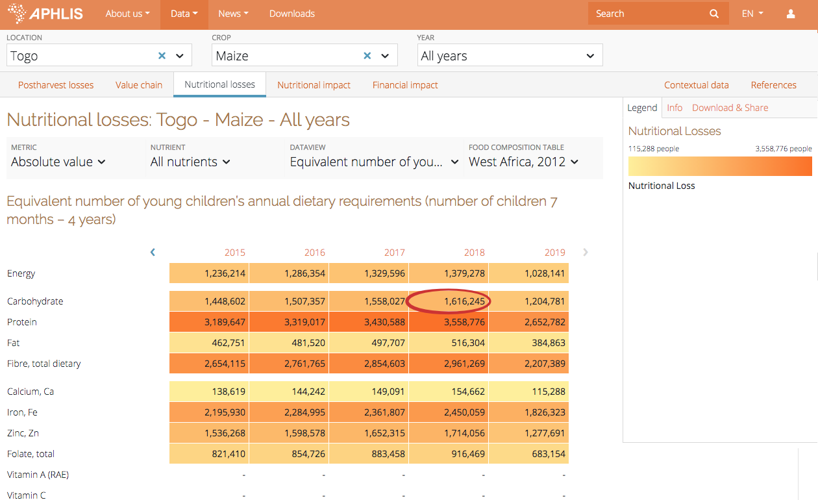Click Protein 2018 cell 3,558,776
The height and width of the screenshot is (500, 818).
[x=449, y=322]
